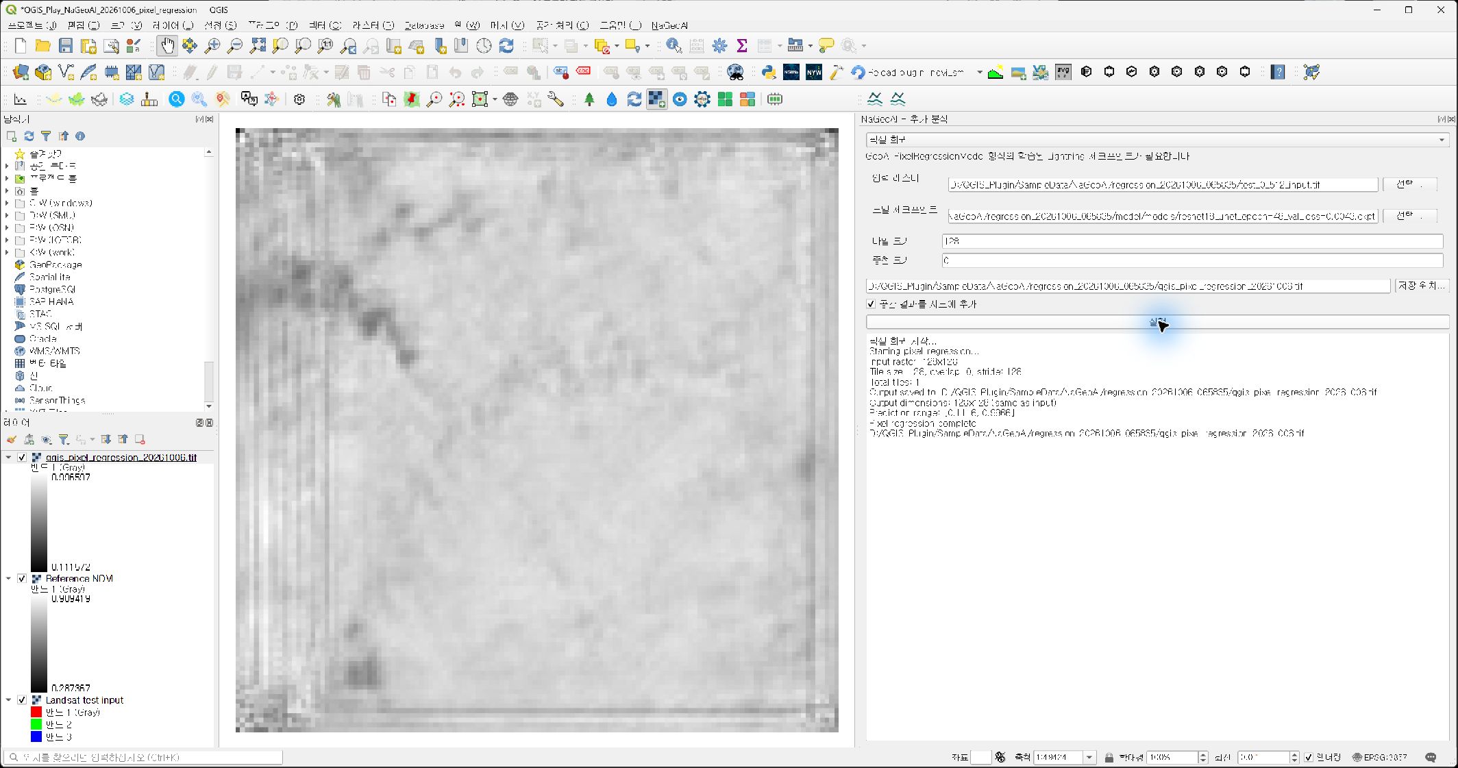Open the analysis type dropdown in NaGeoAI panel
This screenshot has height=768, width=1458.
(1157, 140)
